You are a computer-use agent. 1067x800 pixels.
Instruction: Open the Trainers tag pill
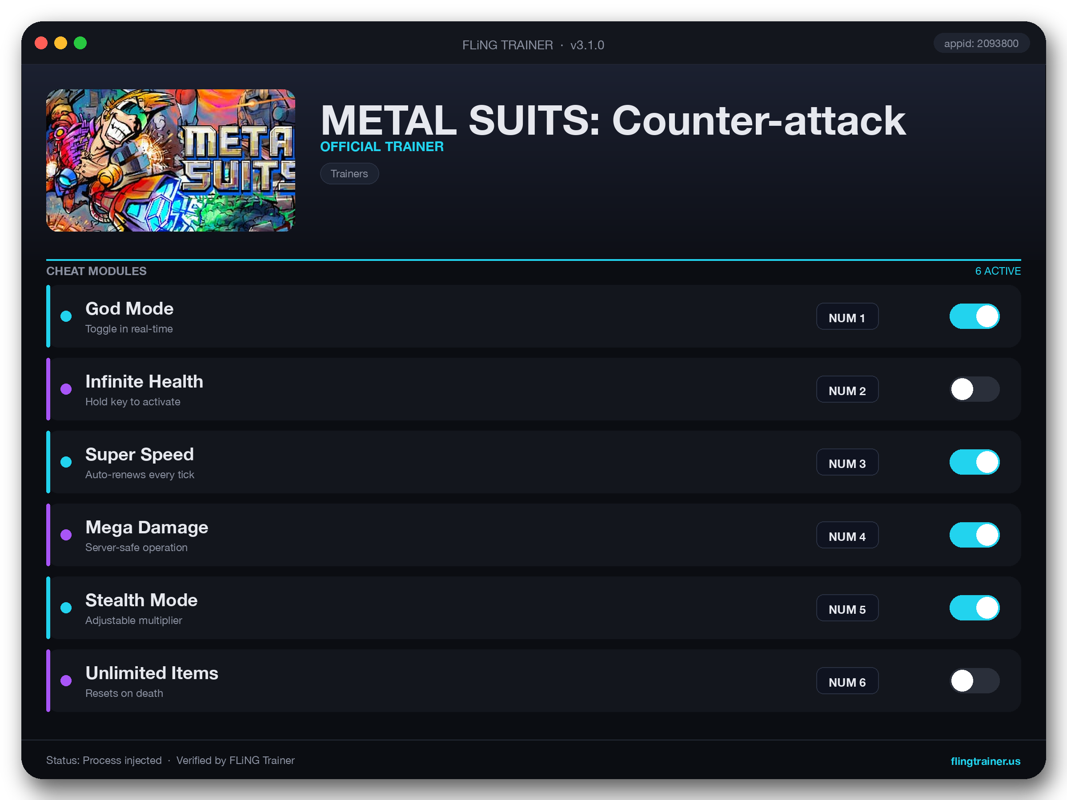click(x=349, y=174)
